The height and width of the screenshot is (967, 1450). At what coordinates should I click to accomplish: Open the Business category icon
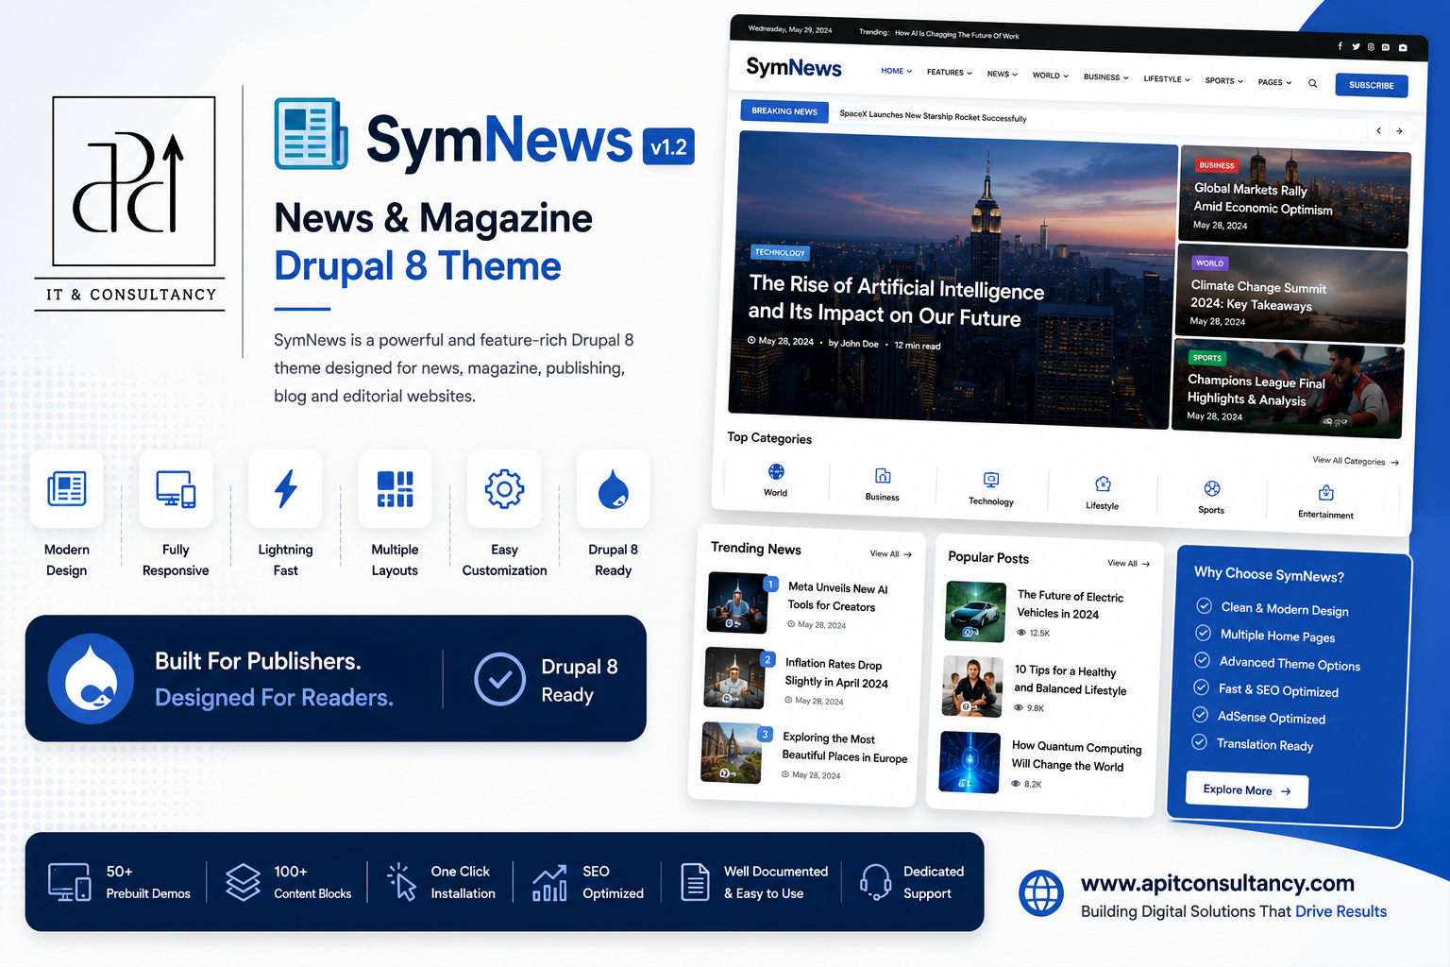[x=883, y=476]
